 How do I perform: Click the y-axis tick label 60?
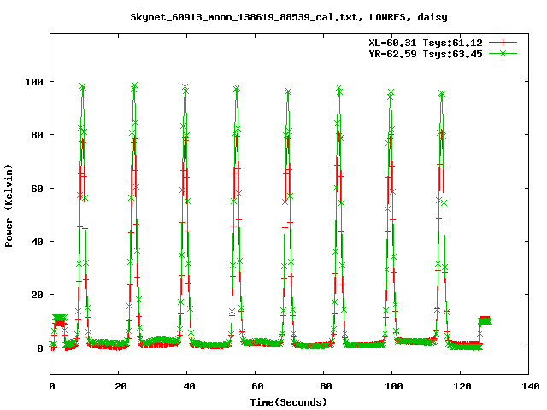37,189
